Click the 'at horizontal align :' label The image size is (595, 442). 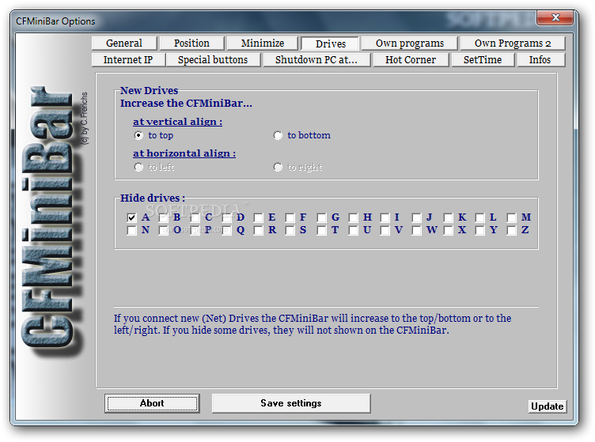184,153
